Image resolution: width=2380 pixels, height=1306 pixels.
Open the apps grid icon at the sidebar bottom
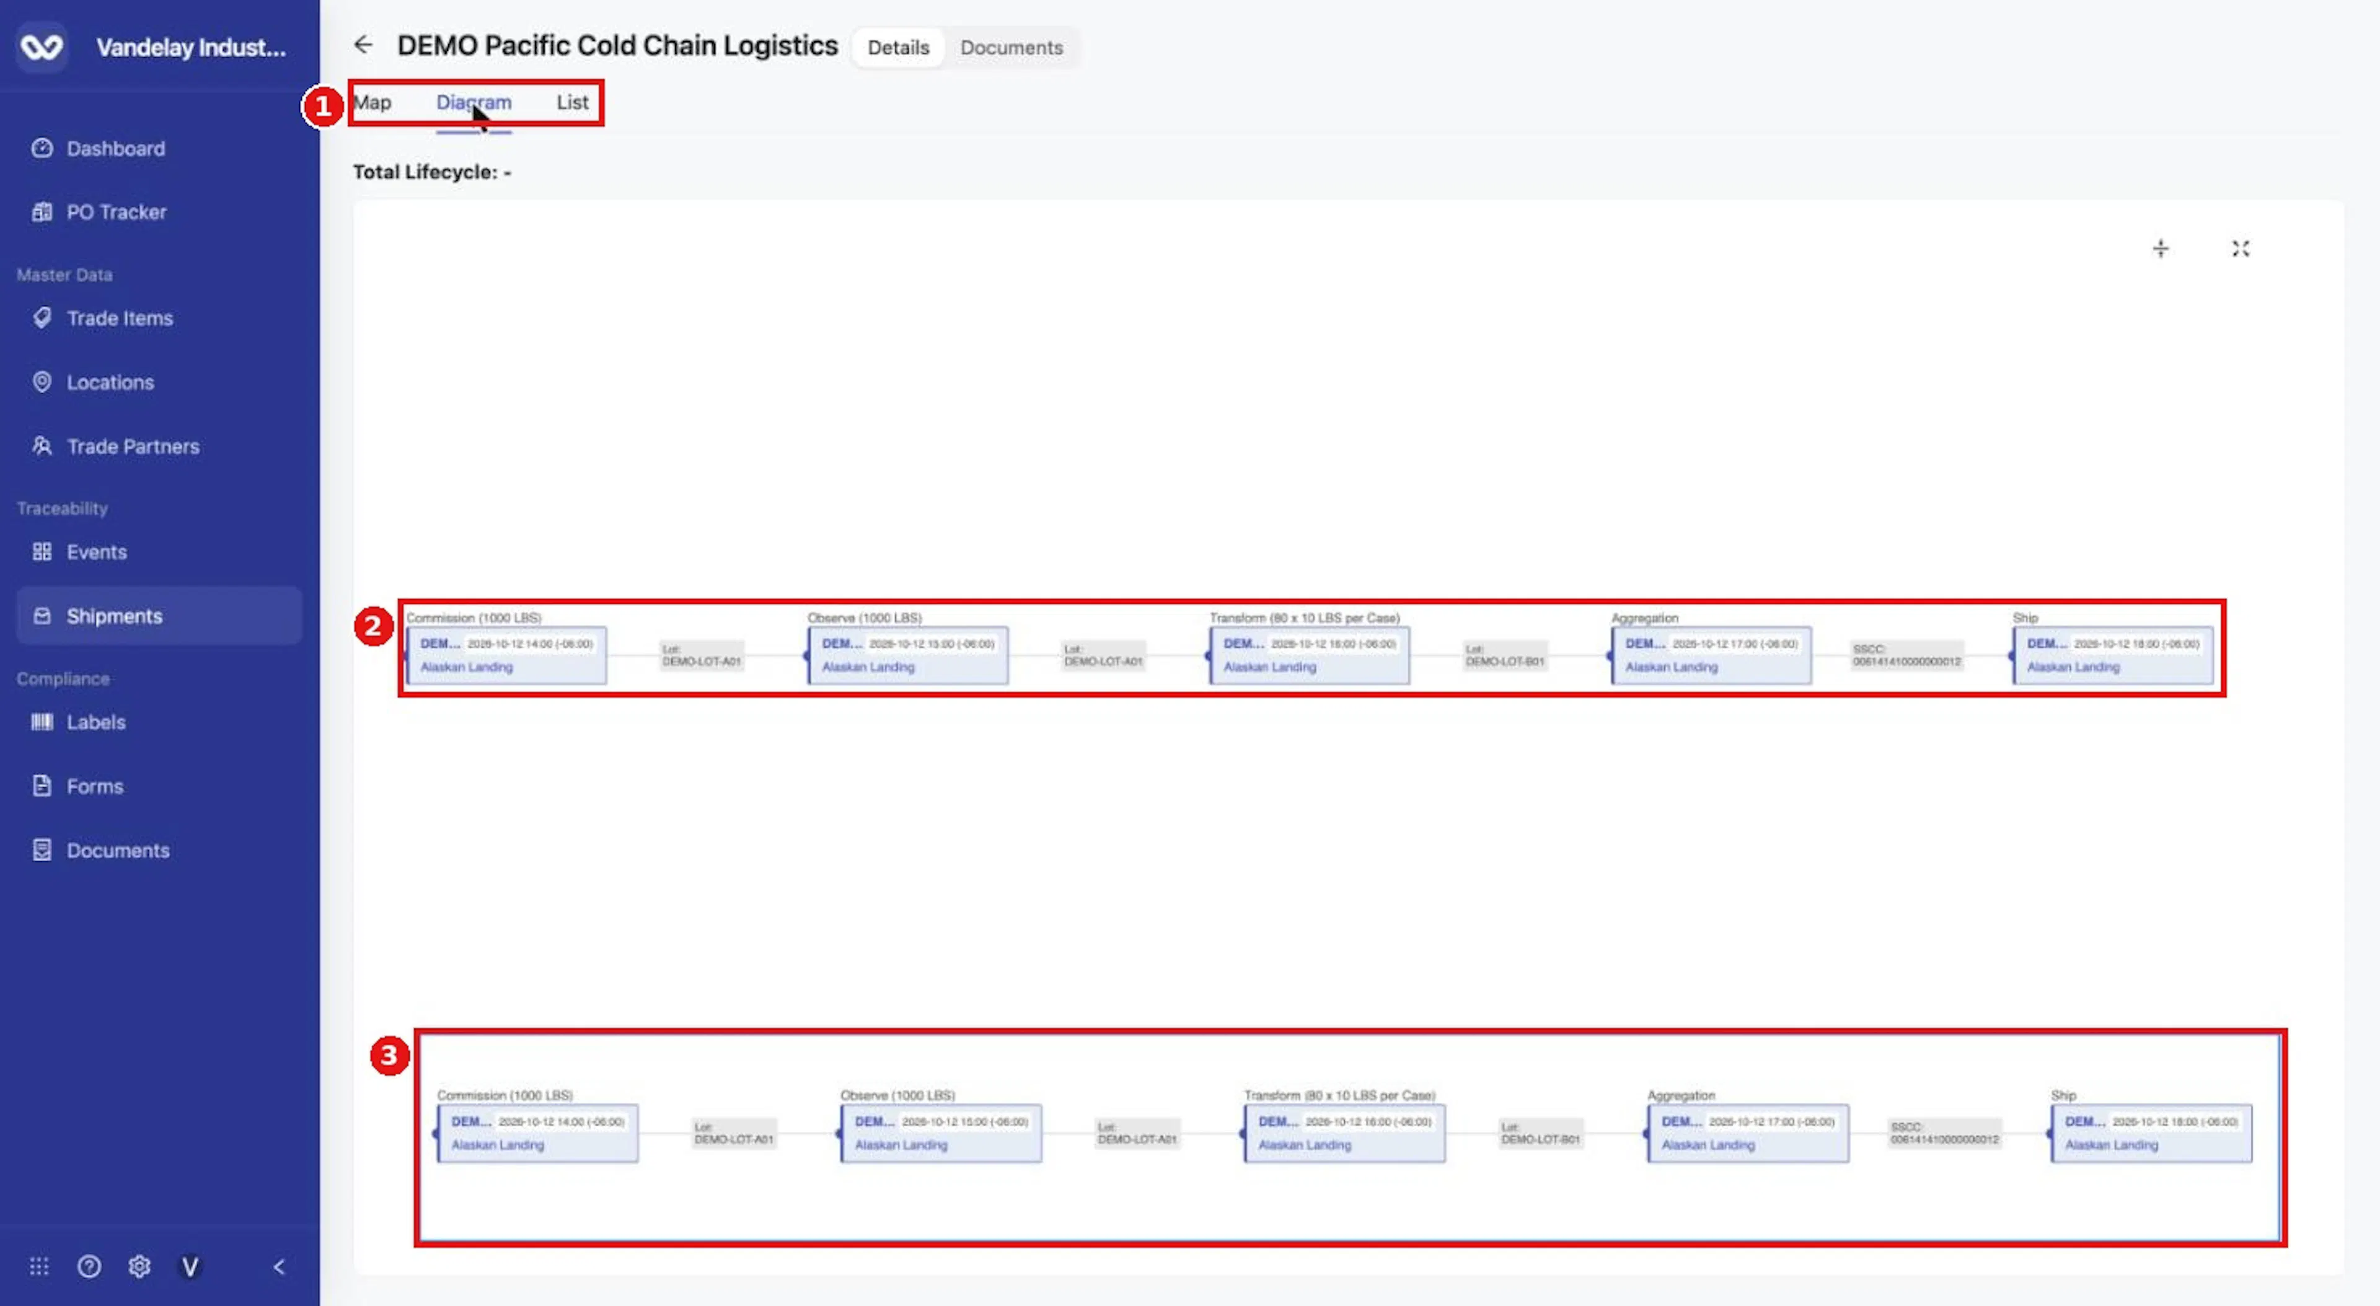pyautogui.click(x=39, y=1266)
